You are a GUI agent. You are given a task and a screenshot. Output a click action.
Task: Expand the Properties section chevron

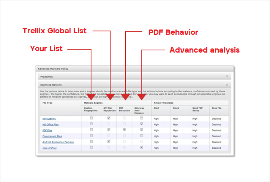click(227, 76)
